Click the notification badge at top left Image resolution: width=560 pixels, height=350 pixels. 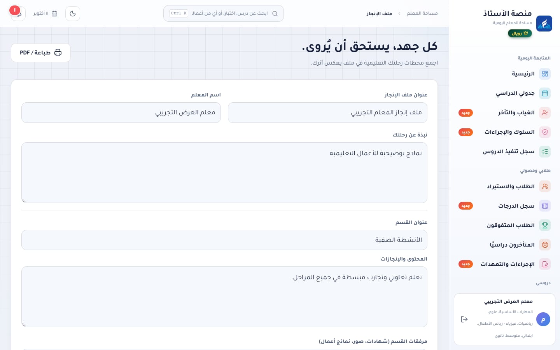pyautogui.click(x=15, y=10)
